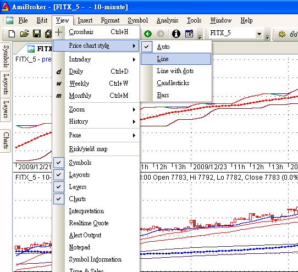Click the Open 7783 quote text in lower pane
Screen dimensions: 298x272
(x=169, y=177)
